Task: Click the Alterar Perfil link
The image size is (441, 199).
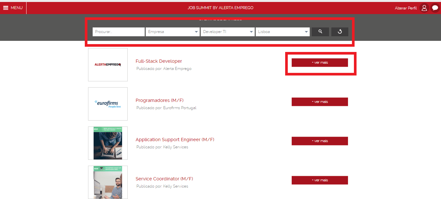Action: coord(406,8)
